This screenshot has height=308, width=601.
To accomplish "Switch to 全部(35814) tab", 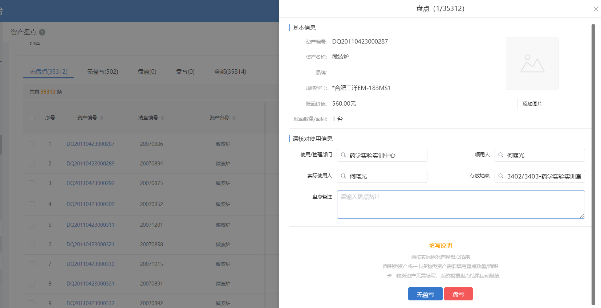I will (230, 72).
